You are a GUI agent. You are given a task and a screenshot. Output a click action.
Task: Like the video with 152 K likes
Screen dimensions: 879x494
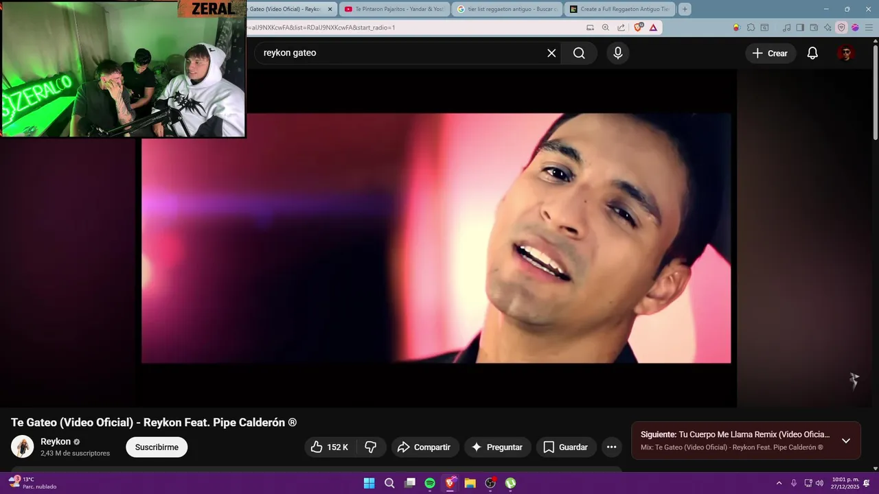point(329,447)
